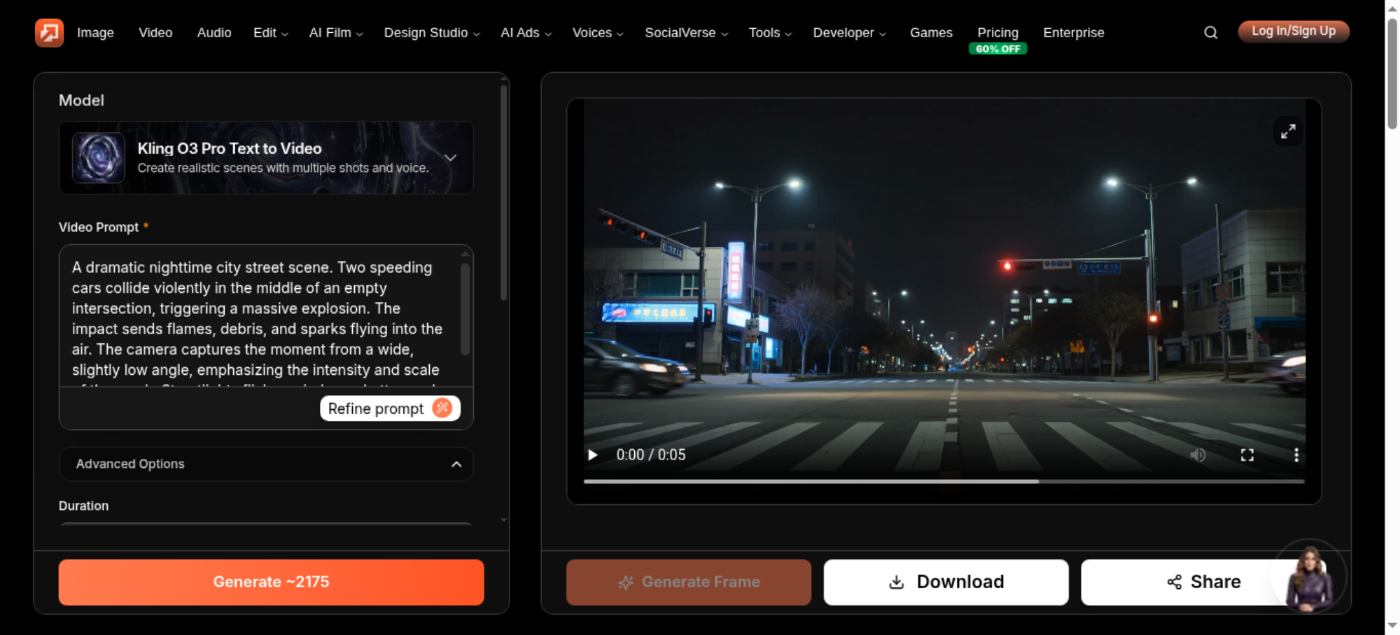
Task: Click the Generate ~2175 button
Action: [271, 582]
